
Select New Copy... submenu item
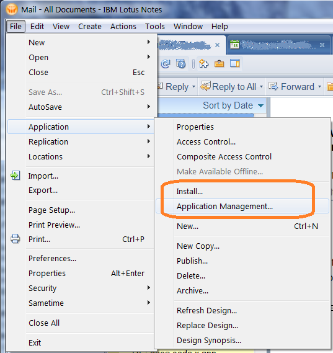[x=242, y=246]
